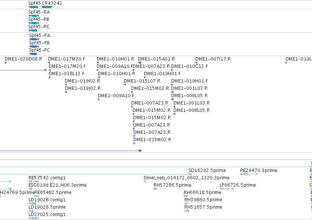The height and width of the screenshot is (220, 312).
Task: Click the RH57286.5prime EST
Action: point(155,189)
